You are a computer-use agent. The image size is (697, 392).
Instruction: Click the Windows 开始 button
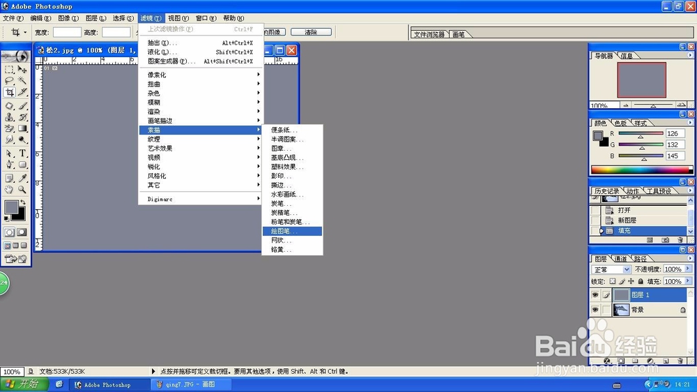[24, 384]
